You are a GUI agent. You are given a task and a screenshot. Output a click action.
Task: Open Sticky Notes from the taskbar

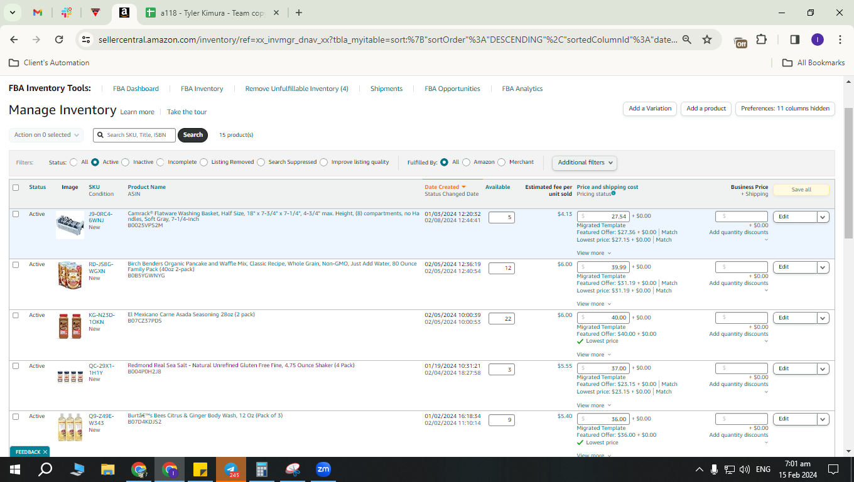click(201, 469)
